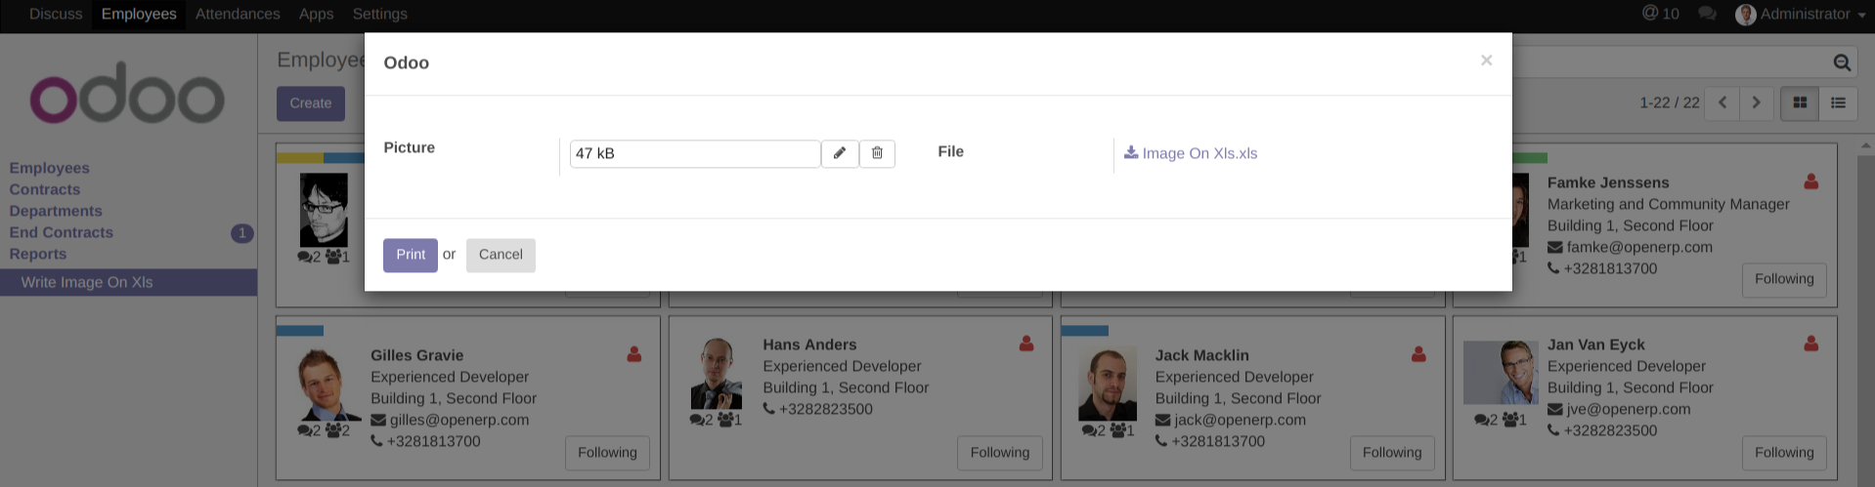
Task: Open the Attendances menu
Action: coord(238,14)
